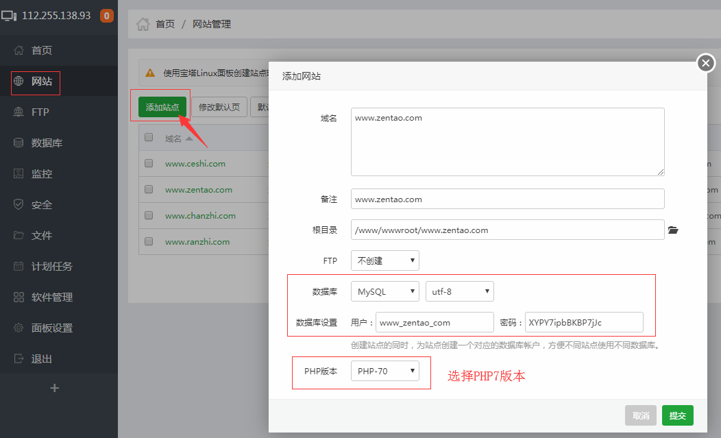This screenshot has height=438, width=721.
Task: Click the 添加站点 green button
Action: [162, 108]
